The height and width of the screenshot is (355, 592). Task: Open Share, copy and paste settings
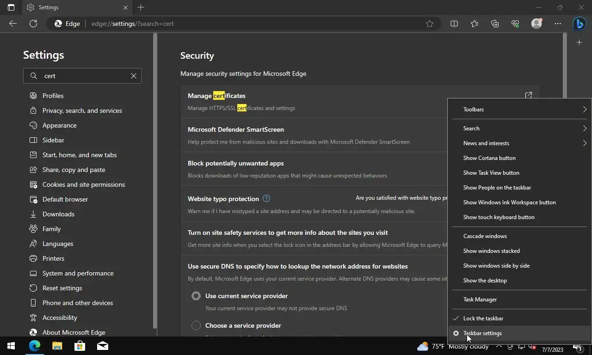(74, 170)
